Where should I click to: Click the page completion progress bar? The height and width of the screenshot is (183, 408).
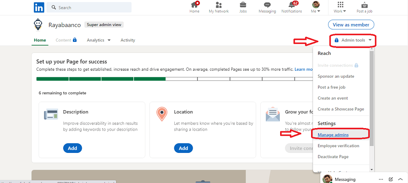(x=174, y=79)
